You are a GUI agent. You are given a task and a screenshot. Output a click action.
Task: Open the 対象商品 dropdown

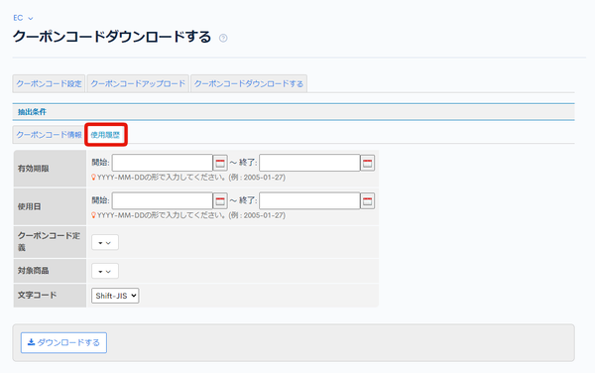click(x=105, y=271)
